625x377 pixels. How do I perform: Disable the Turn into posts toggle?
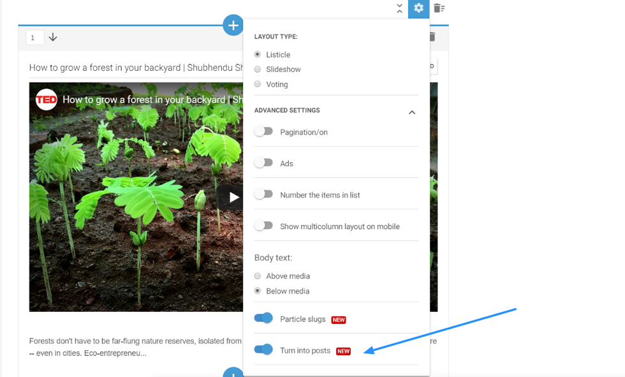point(263,350)
